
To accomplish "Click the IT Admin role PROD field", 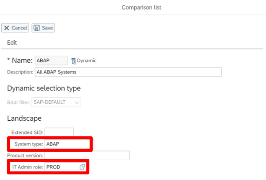I will click(x=61, y=167).
